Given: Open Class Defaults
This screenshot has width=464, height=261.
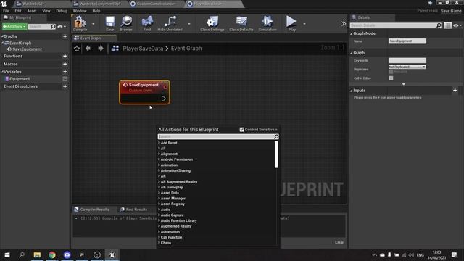Looking at the screenshot, I should [x=241, y=23].
